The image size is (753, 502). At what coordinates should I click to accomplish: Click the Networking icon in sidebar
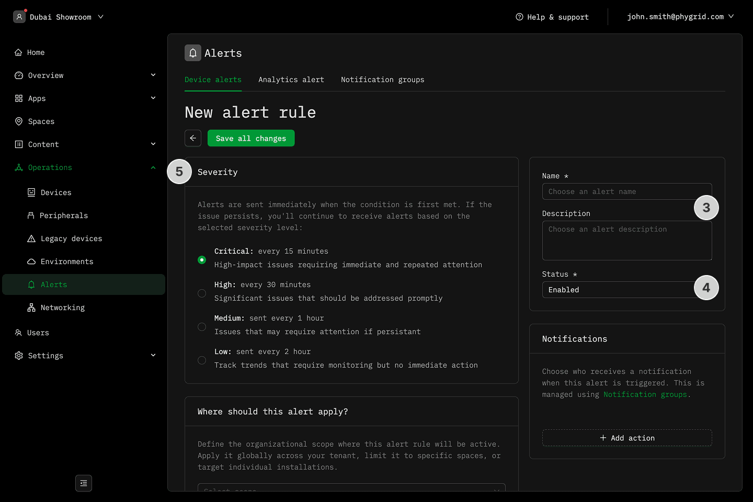tap(31, 307)
